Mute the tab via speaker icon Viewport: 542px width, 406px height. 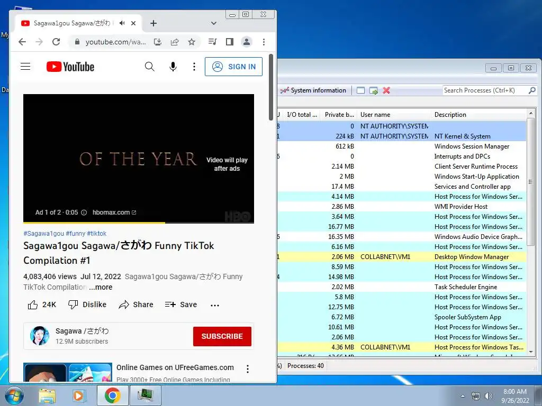122,23
